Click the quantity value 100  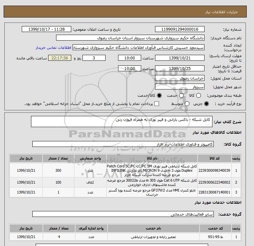[x=58, y=182]
